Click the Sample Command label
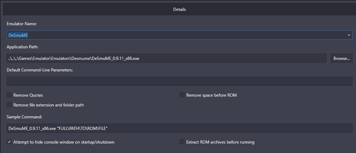Viewport: 356px width, 153px height. (x=24, y=117)
